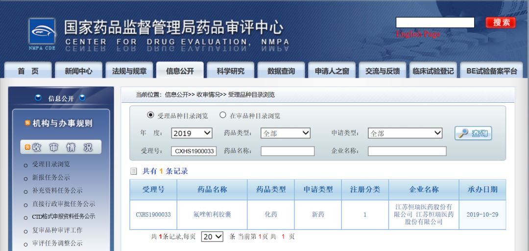The width and height of the screenshot is (529, 251).
Task: Click the RSS icon beside 机构与办事规则
Action: [x=28, y=123]
